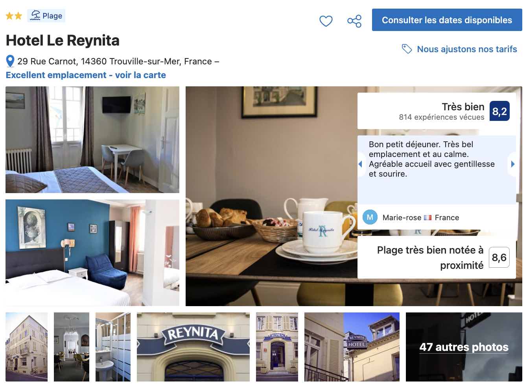Show next review with right arrow

click(x=512, y=164)
